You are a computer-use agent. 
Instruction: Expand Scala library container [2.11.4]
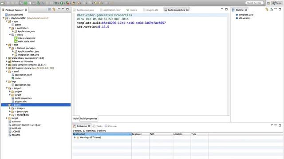coord(7,58)
